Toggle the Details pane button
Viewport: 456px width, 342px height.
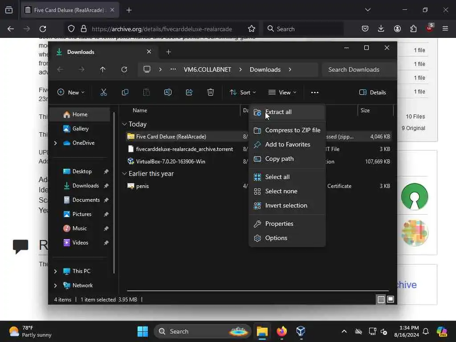[x=373, y=93]
